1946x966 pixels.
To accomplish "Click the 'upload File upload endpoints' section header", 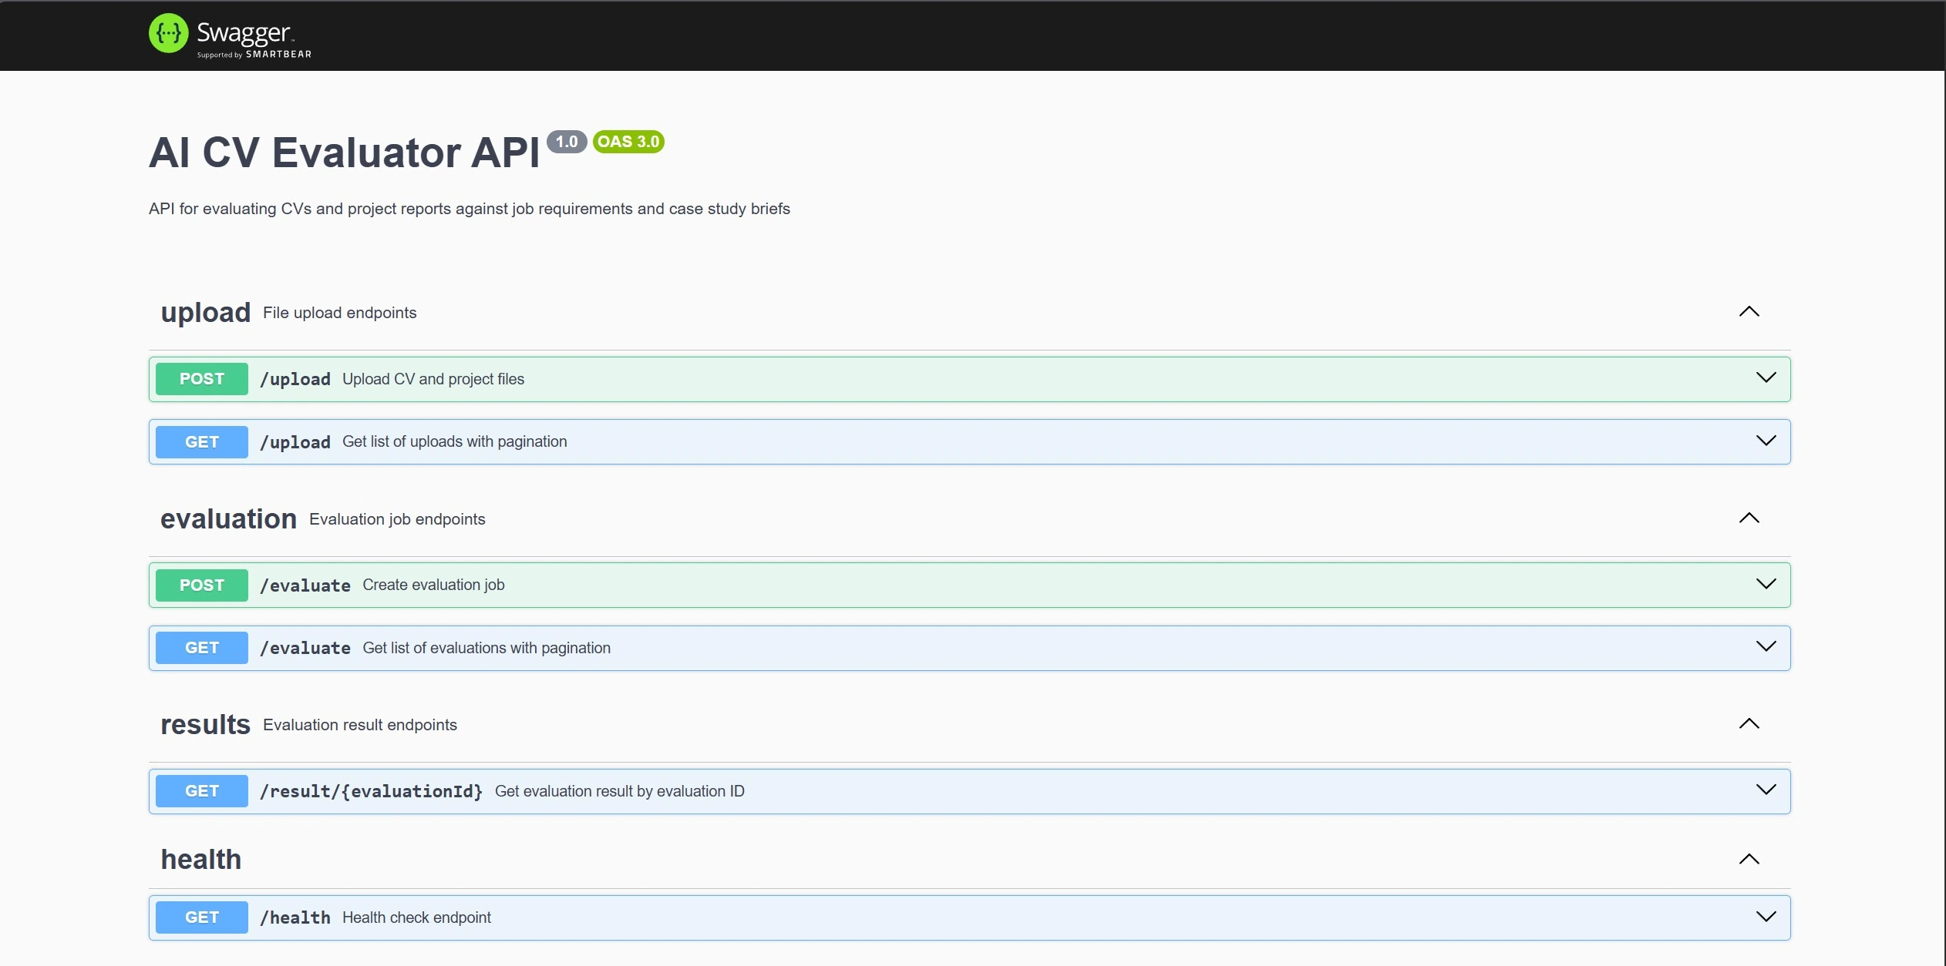I will point(205,312).
